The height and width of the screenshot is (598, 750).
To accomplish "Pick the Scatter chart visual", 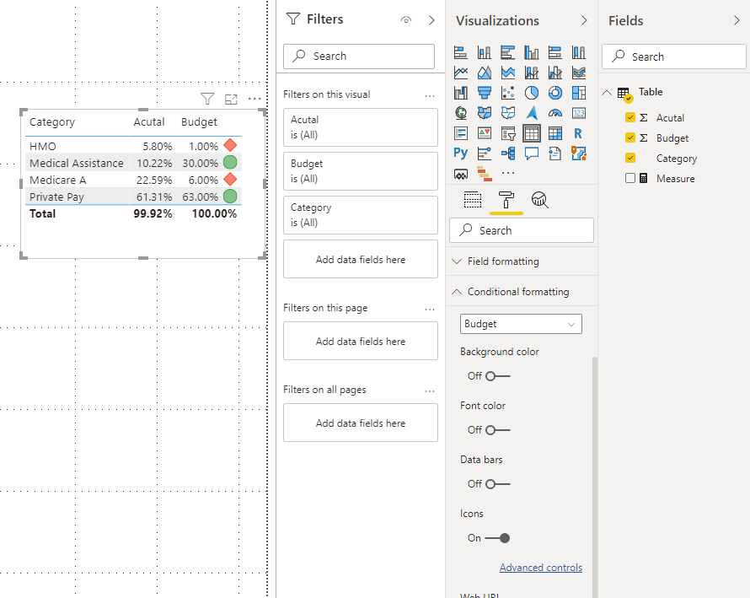I will point(508,93).
